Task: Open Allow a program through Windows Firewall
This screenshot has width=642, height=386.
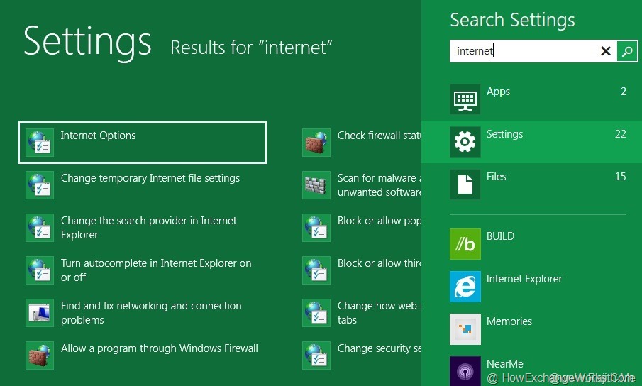Action: (x=160, y=348)
